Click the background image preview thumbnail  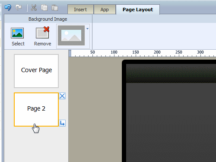(x=71, y=35)
